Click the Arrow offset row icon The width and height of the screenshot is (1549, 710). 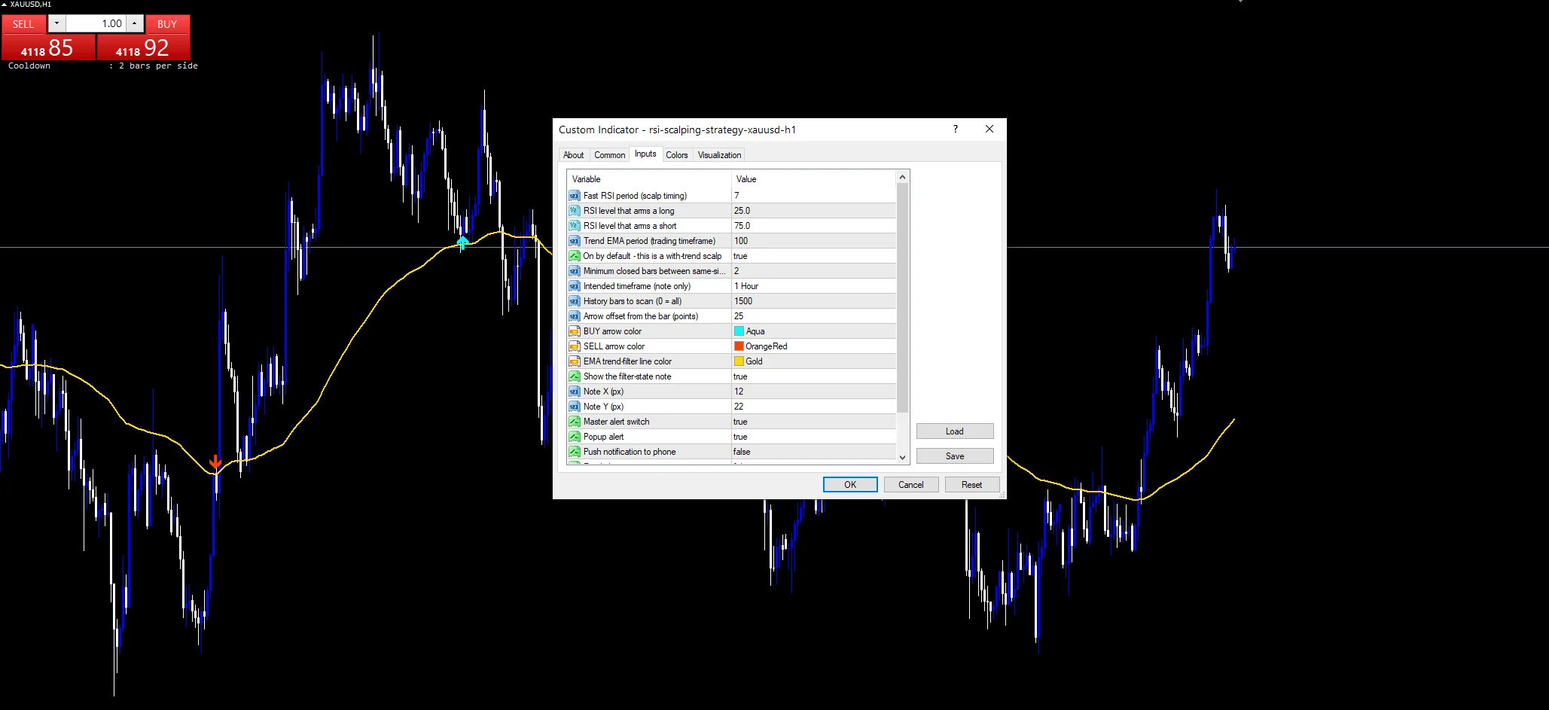click(x=575, y=316)
